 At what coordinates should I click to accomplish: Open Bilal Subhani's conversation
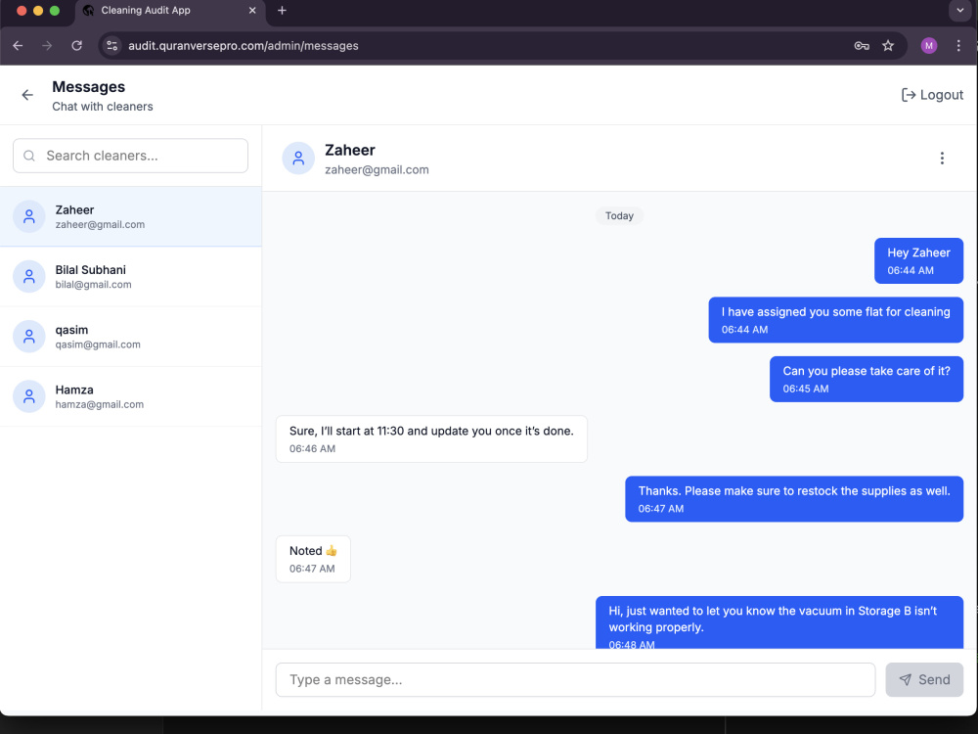(130, 277)
